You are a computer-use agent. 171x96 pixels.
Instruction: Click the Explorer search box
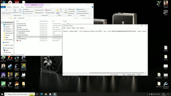86,18
